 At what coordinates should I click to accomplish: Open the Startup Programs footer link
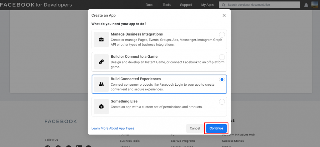pyautogui.click(x=183, y=141)
